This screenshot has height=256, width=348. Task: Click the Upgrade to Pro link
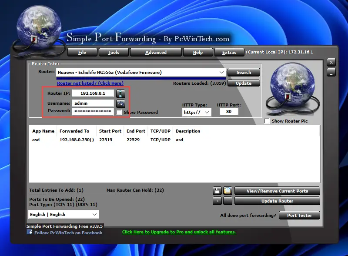pos(179,232)
